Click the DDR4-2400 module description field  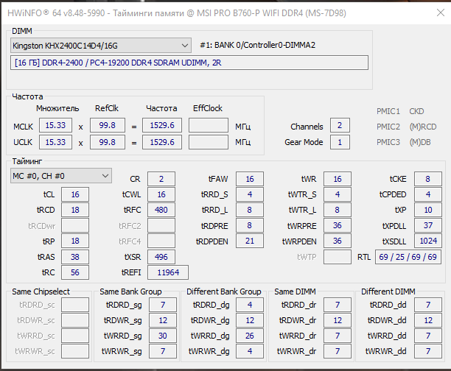[189, 63]
